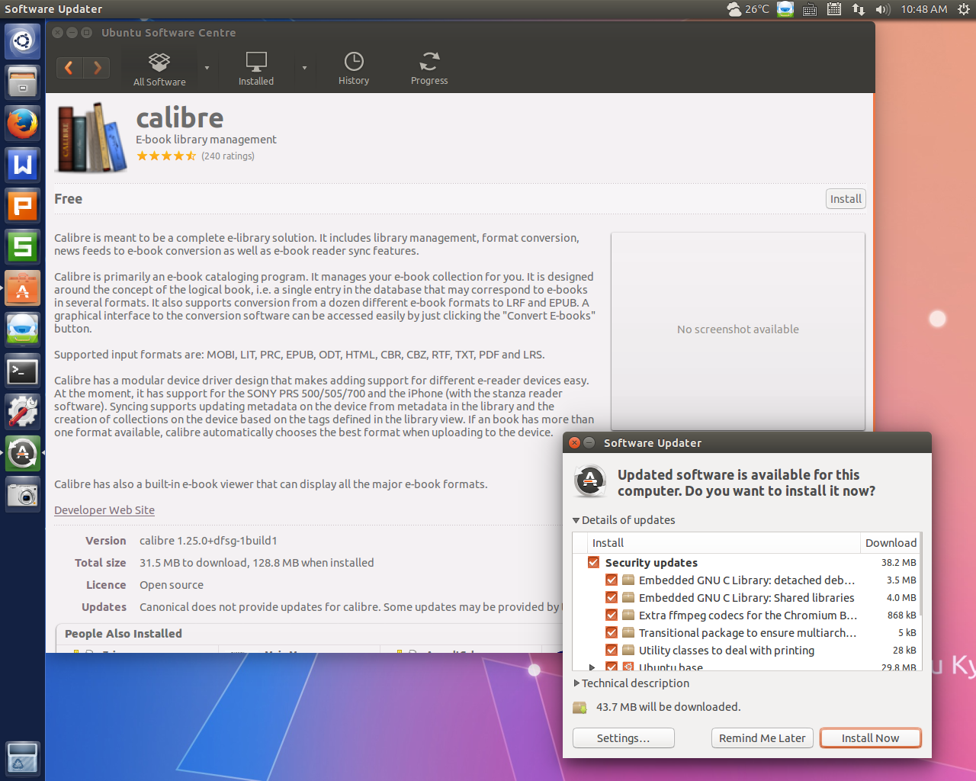Uncheck Utility classes to deal with printing

point(612,650)
